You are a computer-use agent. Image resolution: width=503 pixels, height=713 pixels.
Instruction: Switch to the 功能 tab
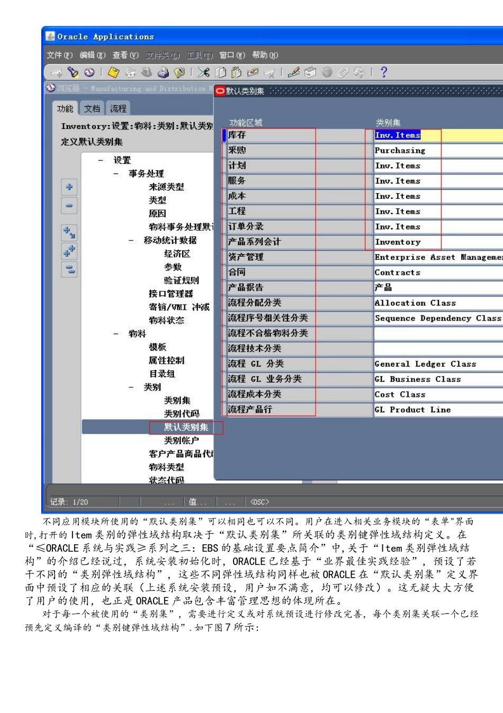(x=65, y=108)
